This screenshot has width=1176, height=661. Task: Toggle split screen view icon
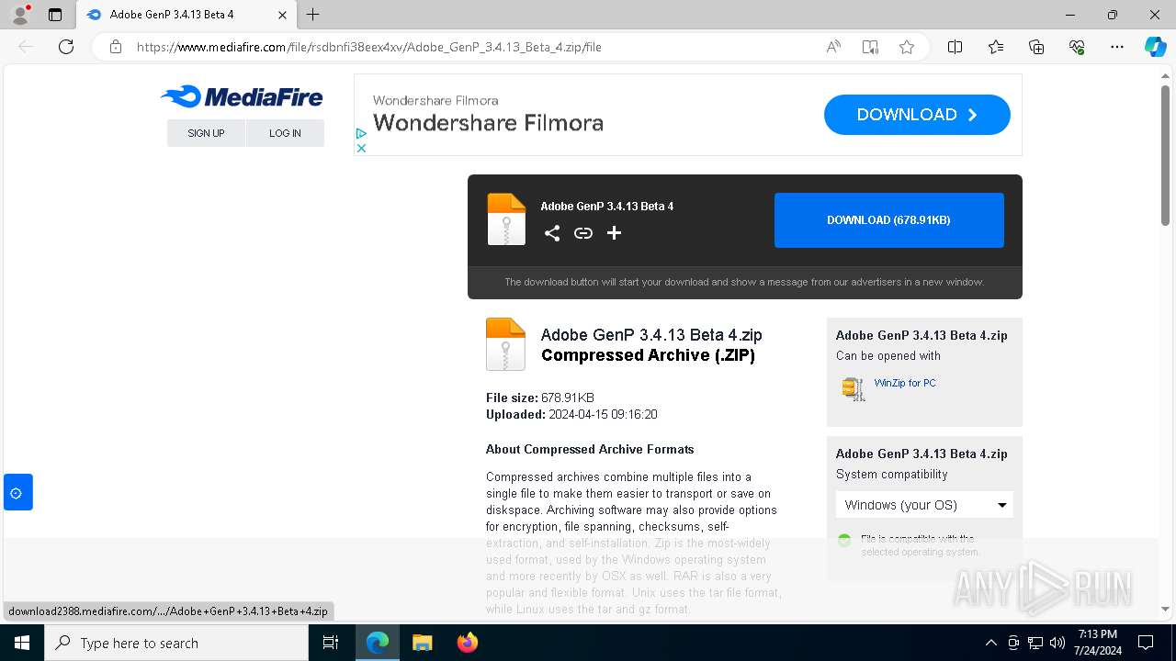point(955,47)
